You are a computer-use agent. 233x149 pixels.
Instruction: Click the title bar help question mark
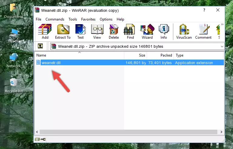pos(204,10)
